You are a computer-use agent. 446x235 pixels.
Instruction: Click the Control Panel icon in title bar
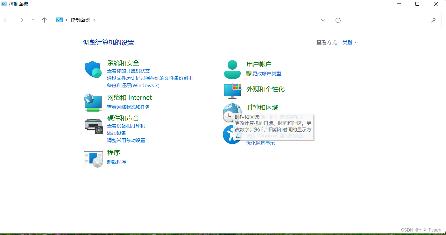click(x=4, y=4)
